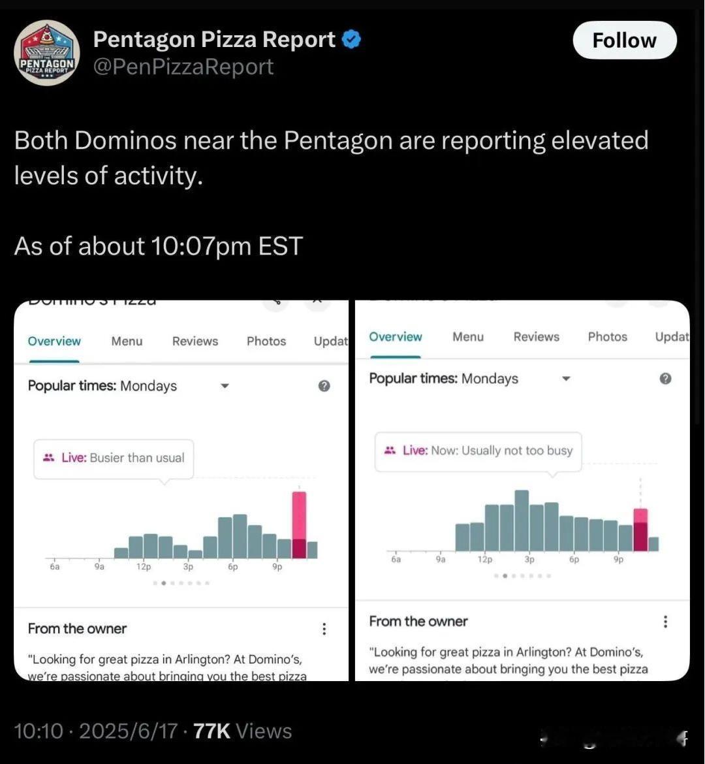
Task: Click the tallest 2p bar in right chart
Action: (x=522, y=520)
